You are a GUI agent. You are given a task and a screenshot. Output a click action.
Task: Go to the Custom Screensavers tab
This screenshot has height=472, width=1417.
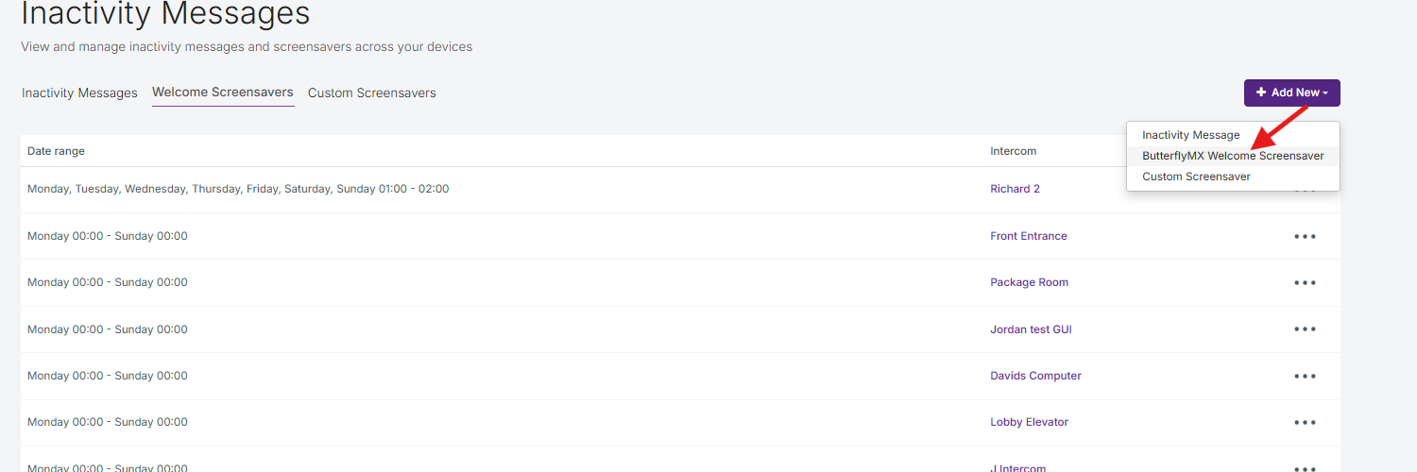(372, 93)
